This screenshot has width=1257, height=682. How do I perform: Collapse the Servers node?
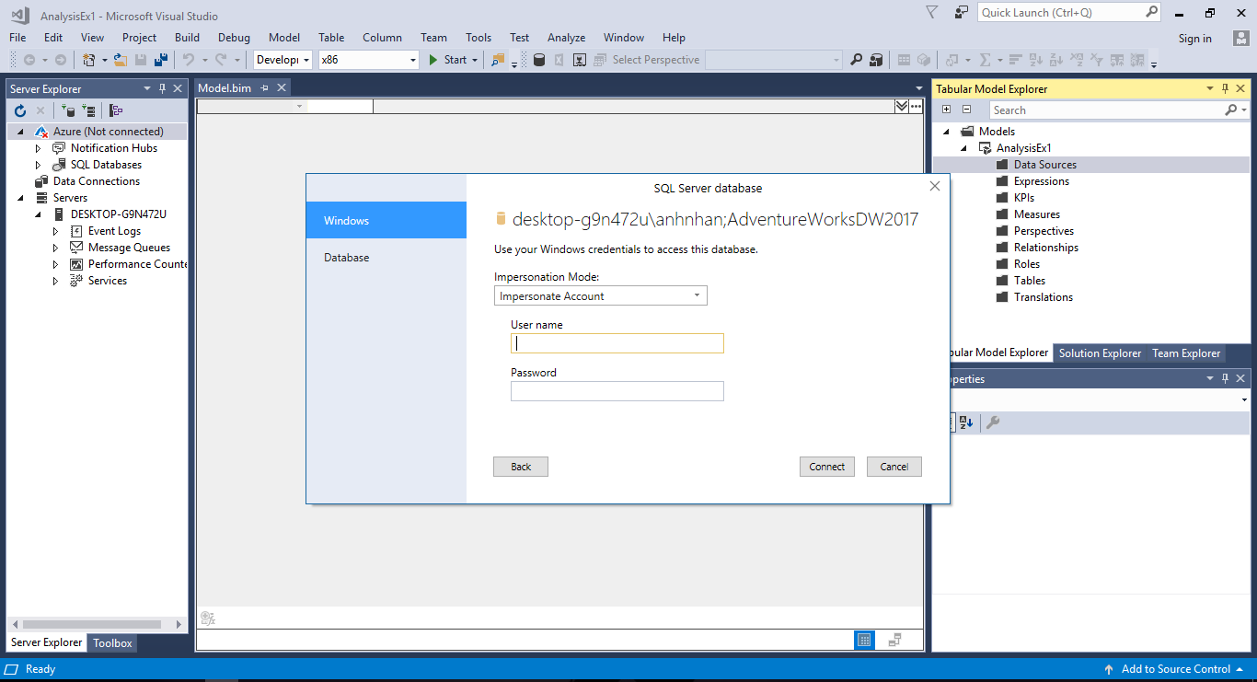click(20, 198)
